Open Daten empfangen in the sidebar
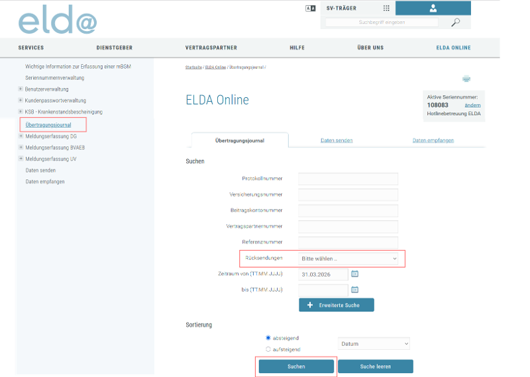Screen dimensions: 530x377 click(x=45, y=182)
